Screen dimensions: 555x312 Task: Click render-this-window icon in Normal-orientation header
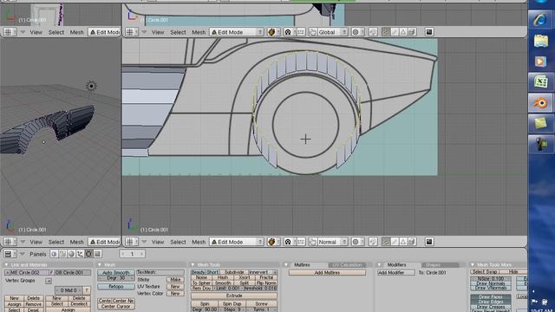click(x=429, y=242)
